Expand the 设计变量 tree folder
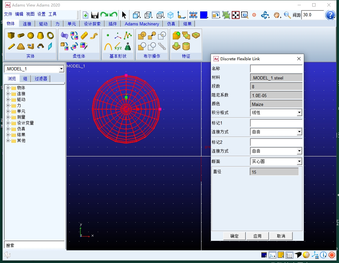The width and height of the screenshot is (339, 263). 8,123
